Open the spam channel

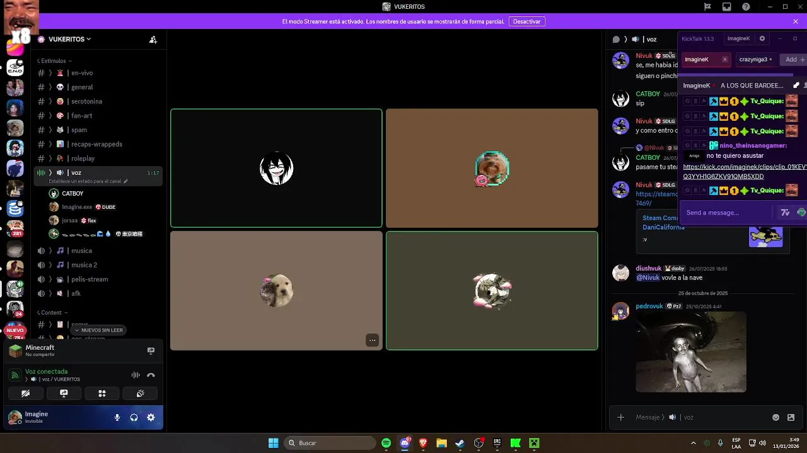(98, 130)
